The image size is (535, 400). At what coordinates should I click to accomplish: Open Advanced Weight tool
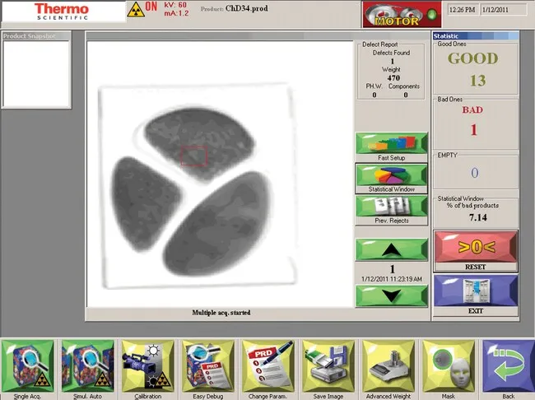pos(388,364)
